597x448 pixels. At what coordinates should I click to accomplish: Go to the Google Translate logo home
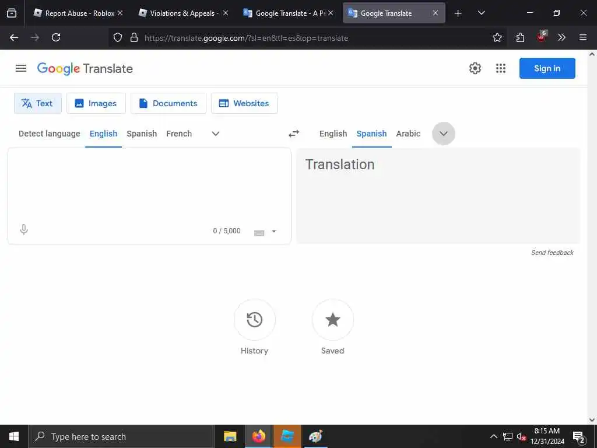point(85,69)
